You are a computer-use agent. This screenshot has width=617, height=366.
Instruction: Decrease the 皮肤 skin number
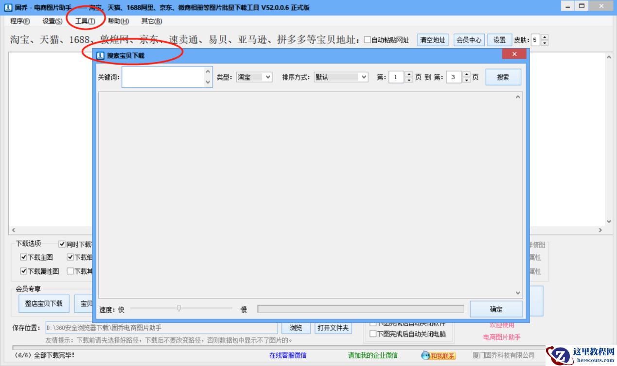(545, 43)
